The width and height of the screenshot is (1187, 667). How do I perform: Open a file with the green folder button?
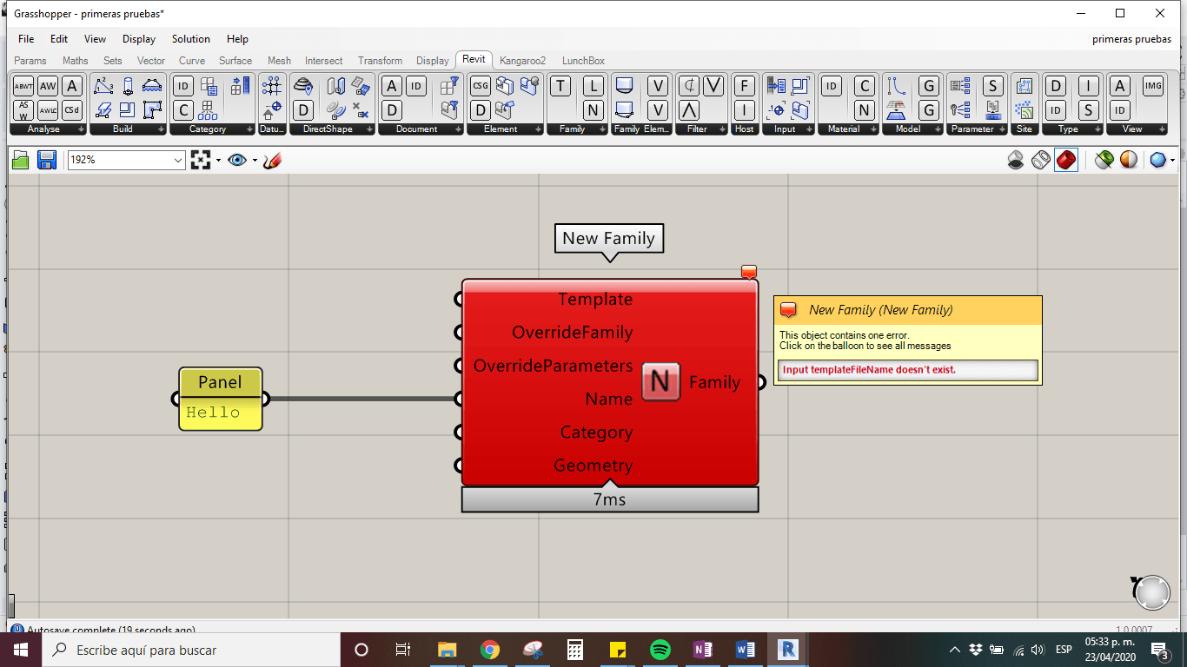21,160
